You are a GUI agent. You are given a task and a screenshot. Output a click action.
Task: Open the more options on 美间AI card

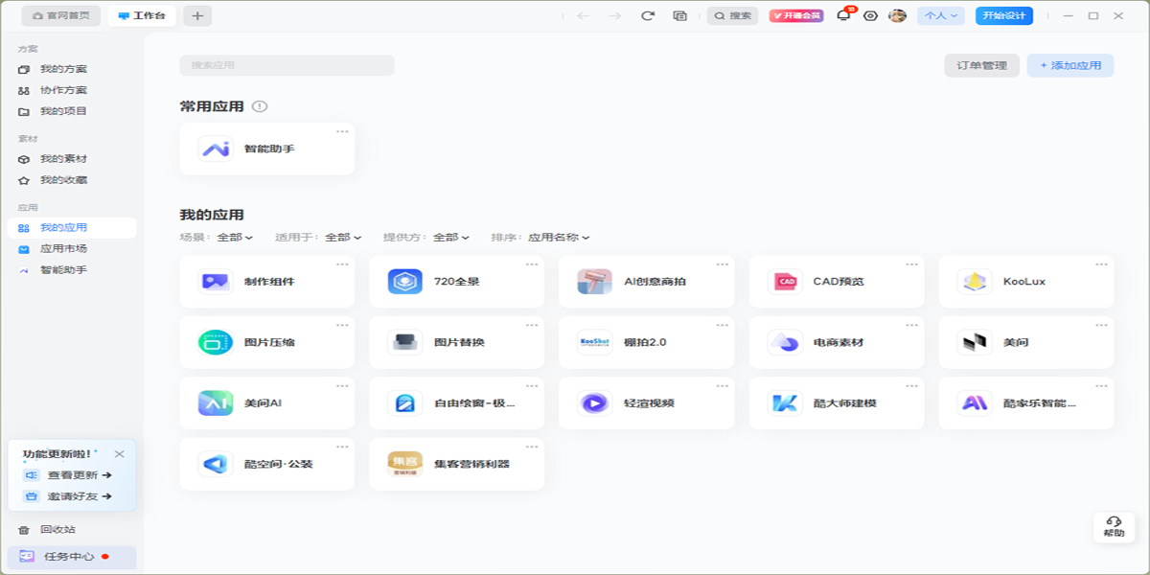click(x=342, y=385)
